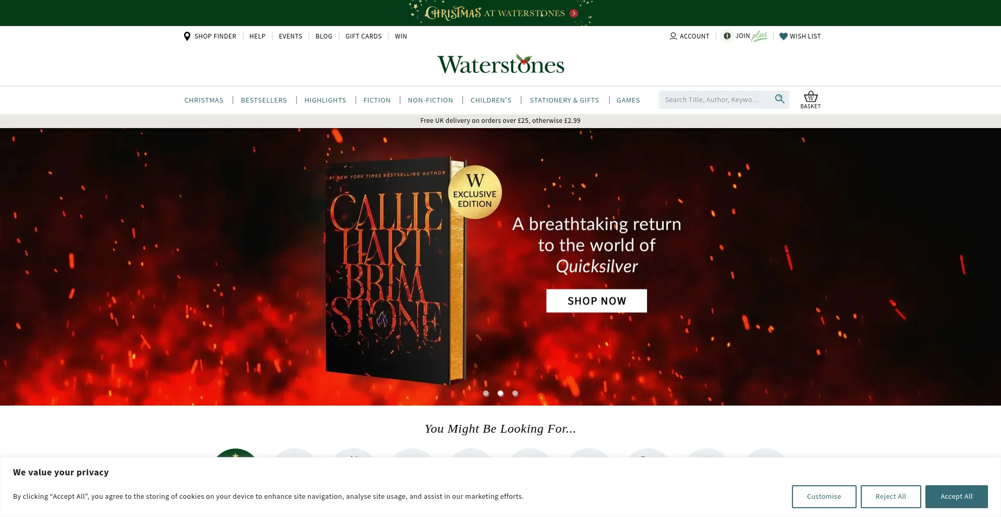Screen dimensions: 1001x517
Task: Open the Children's category menu
Action: coord(491,100)
